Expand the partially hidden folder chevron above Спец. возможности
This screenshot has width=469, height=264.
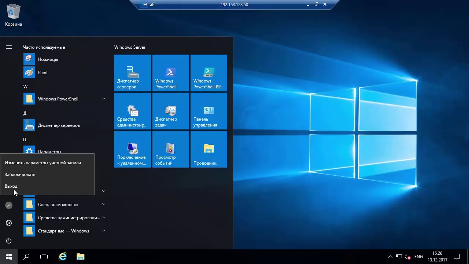pos(104,191)
